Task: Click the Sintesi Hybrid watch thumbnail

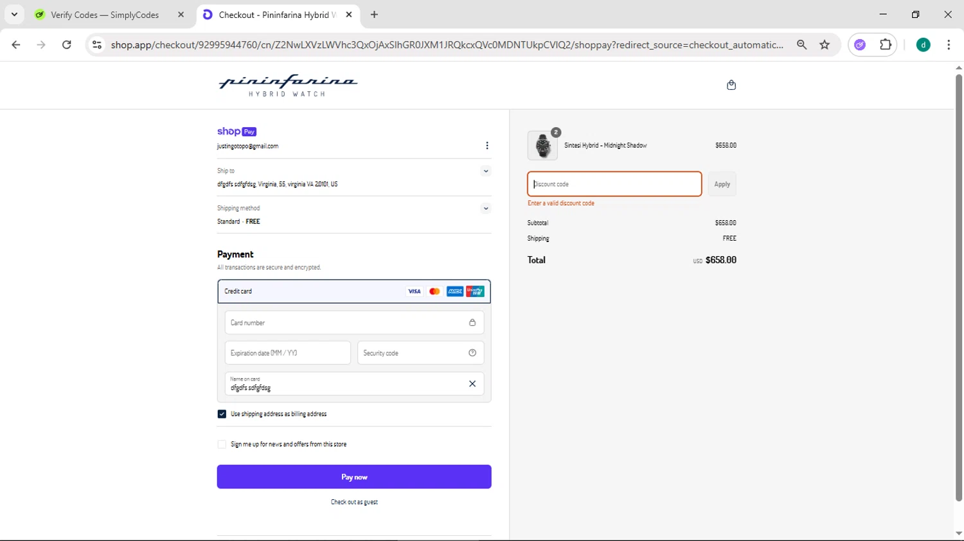Action: point(542,146)
